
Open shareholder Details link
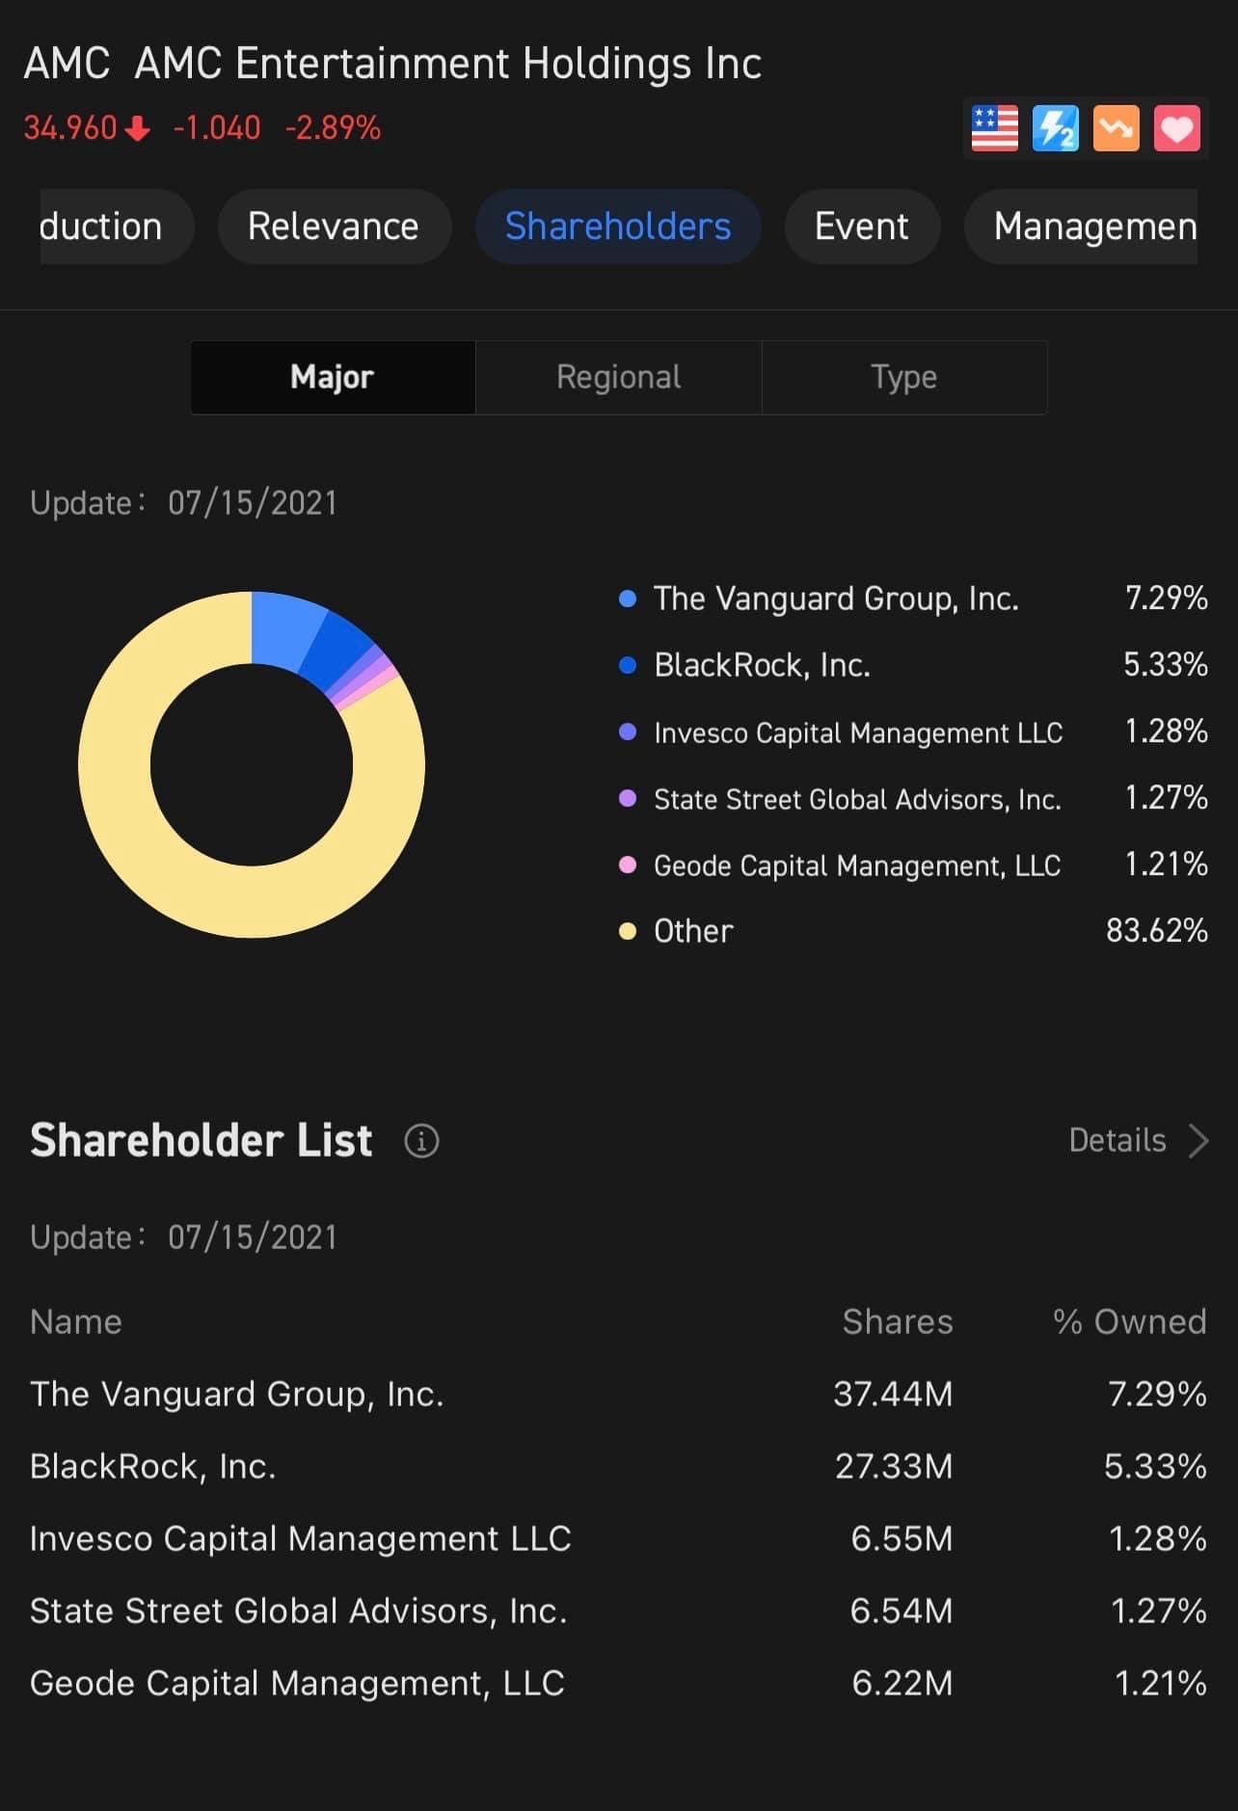click(1117, 1141)
